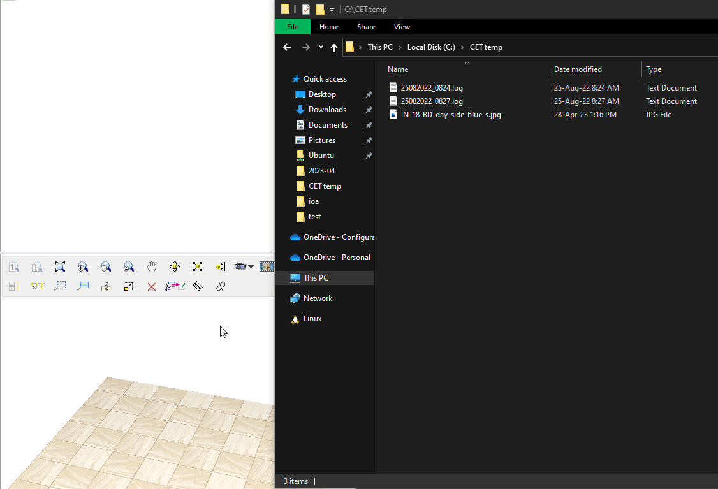The image size is (718, 489).
Task: Choose the select by lines list tool
Action: [x=83, y=287]
